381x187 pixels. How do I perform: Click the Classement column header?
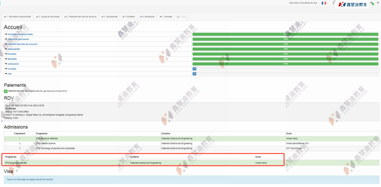[x=19, y=133]
